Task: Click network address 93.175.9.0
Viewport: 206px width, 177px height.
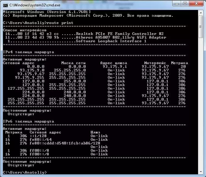Action: [32, 70]
